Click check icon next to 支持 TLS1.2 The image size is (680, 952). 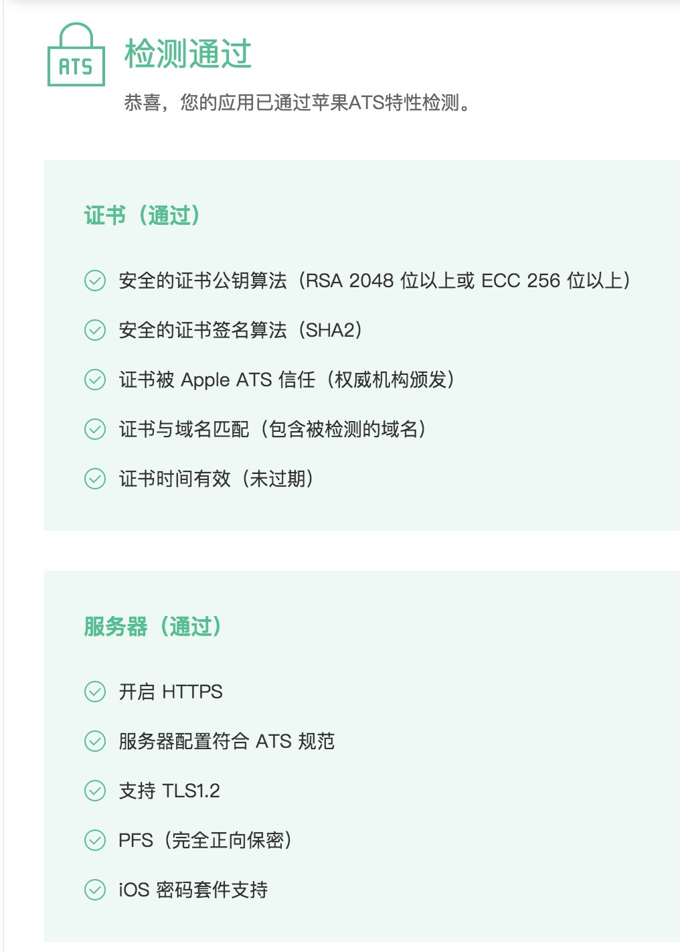click(x=95, y=791)
